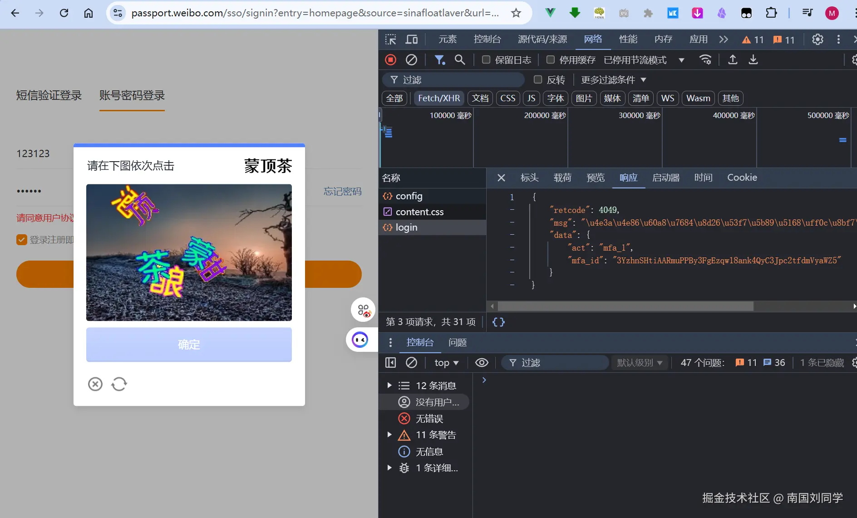The image size is (857, 518).
Task: Click the browser address bar URL
Action: pos(315,13)
